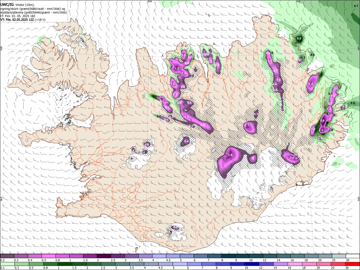
Task: Pick upper legend swatch between 3 and 3.5
Action: (132, 256)
